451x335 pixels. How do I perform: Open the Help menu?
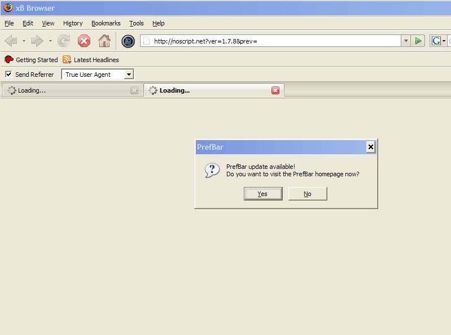point(159,23)
